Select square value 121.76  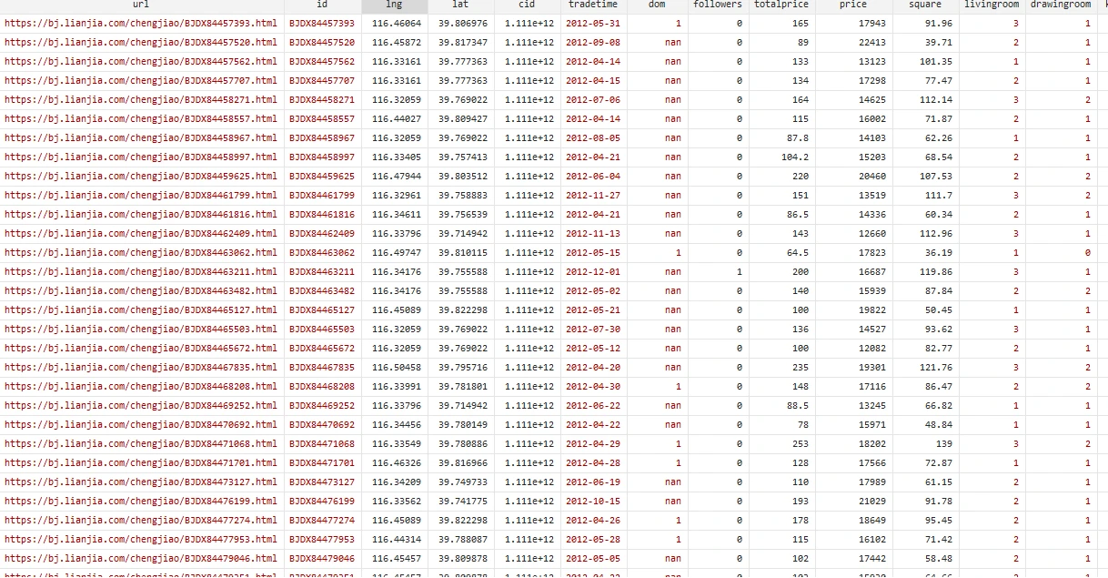(936, 368)
